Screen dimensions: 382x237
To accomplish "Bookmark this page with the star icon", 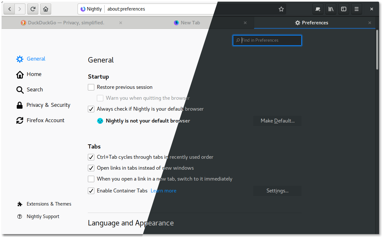I will pos(281,9).
